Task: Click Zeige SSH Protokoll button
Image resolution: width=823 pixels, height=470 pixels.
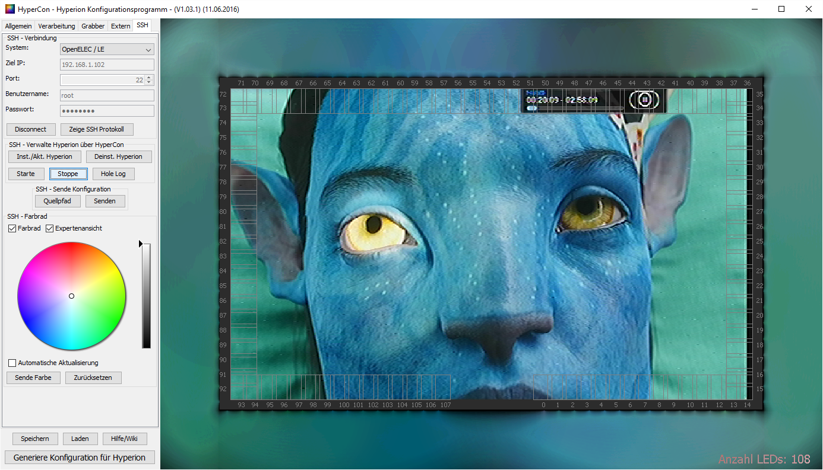Action: (x=96, y=129)
